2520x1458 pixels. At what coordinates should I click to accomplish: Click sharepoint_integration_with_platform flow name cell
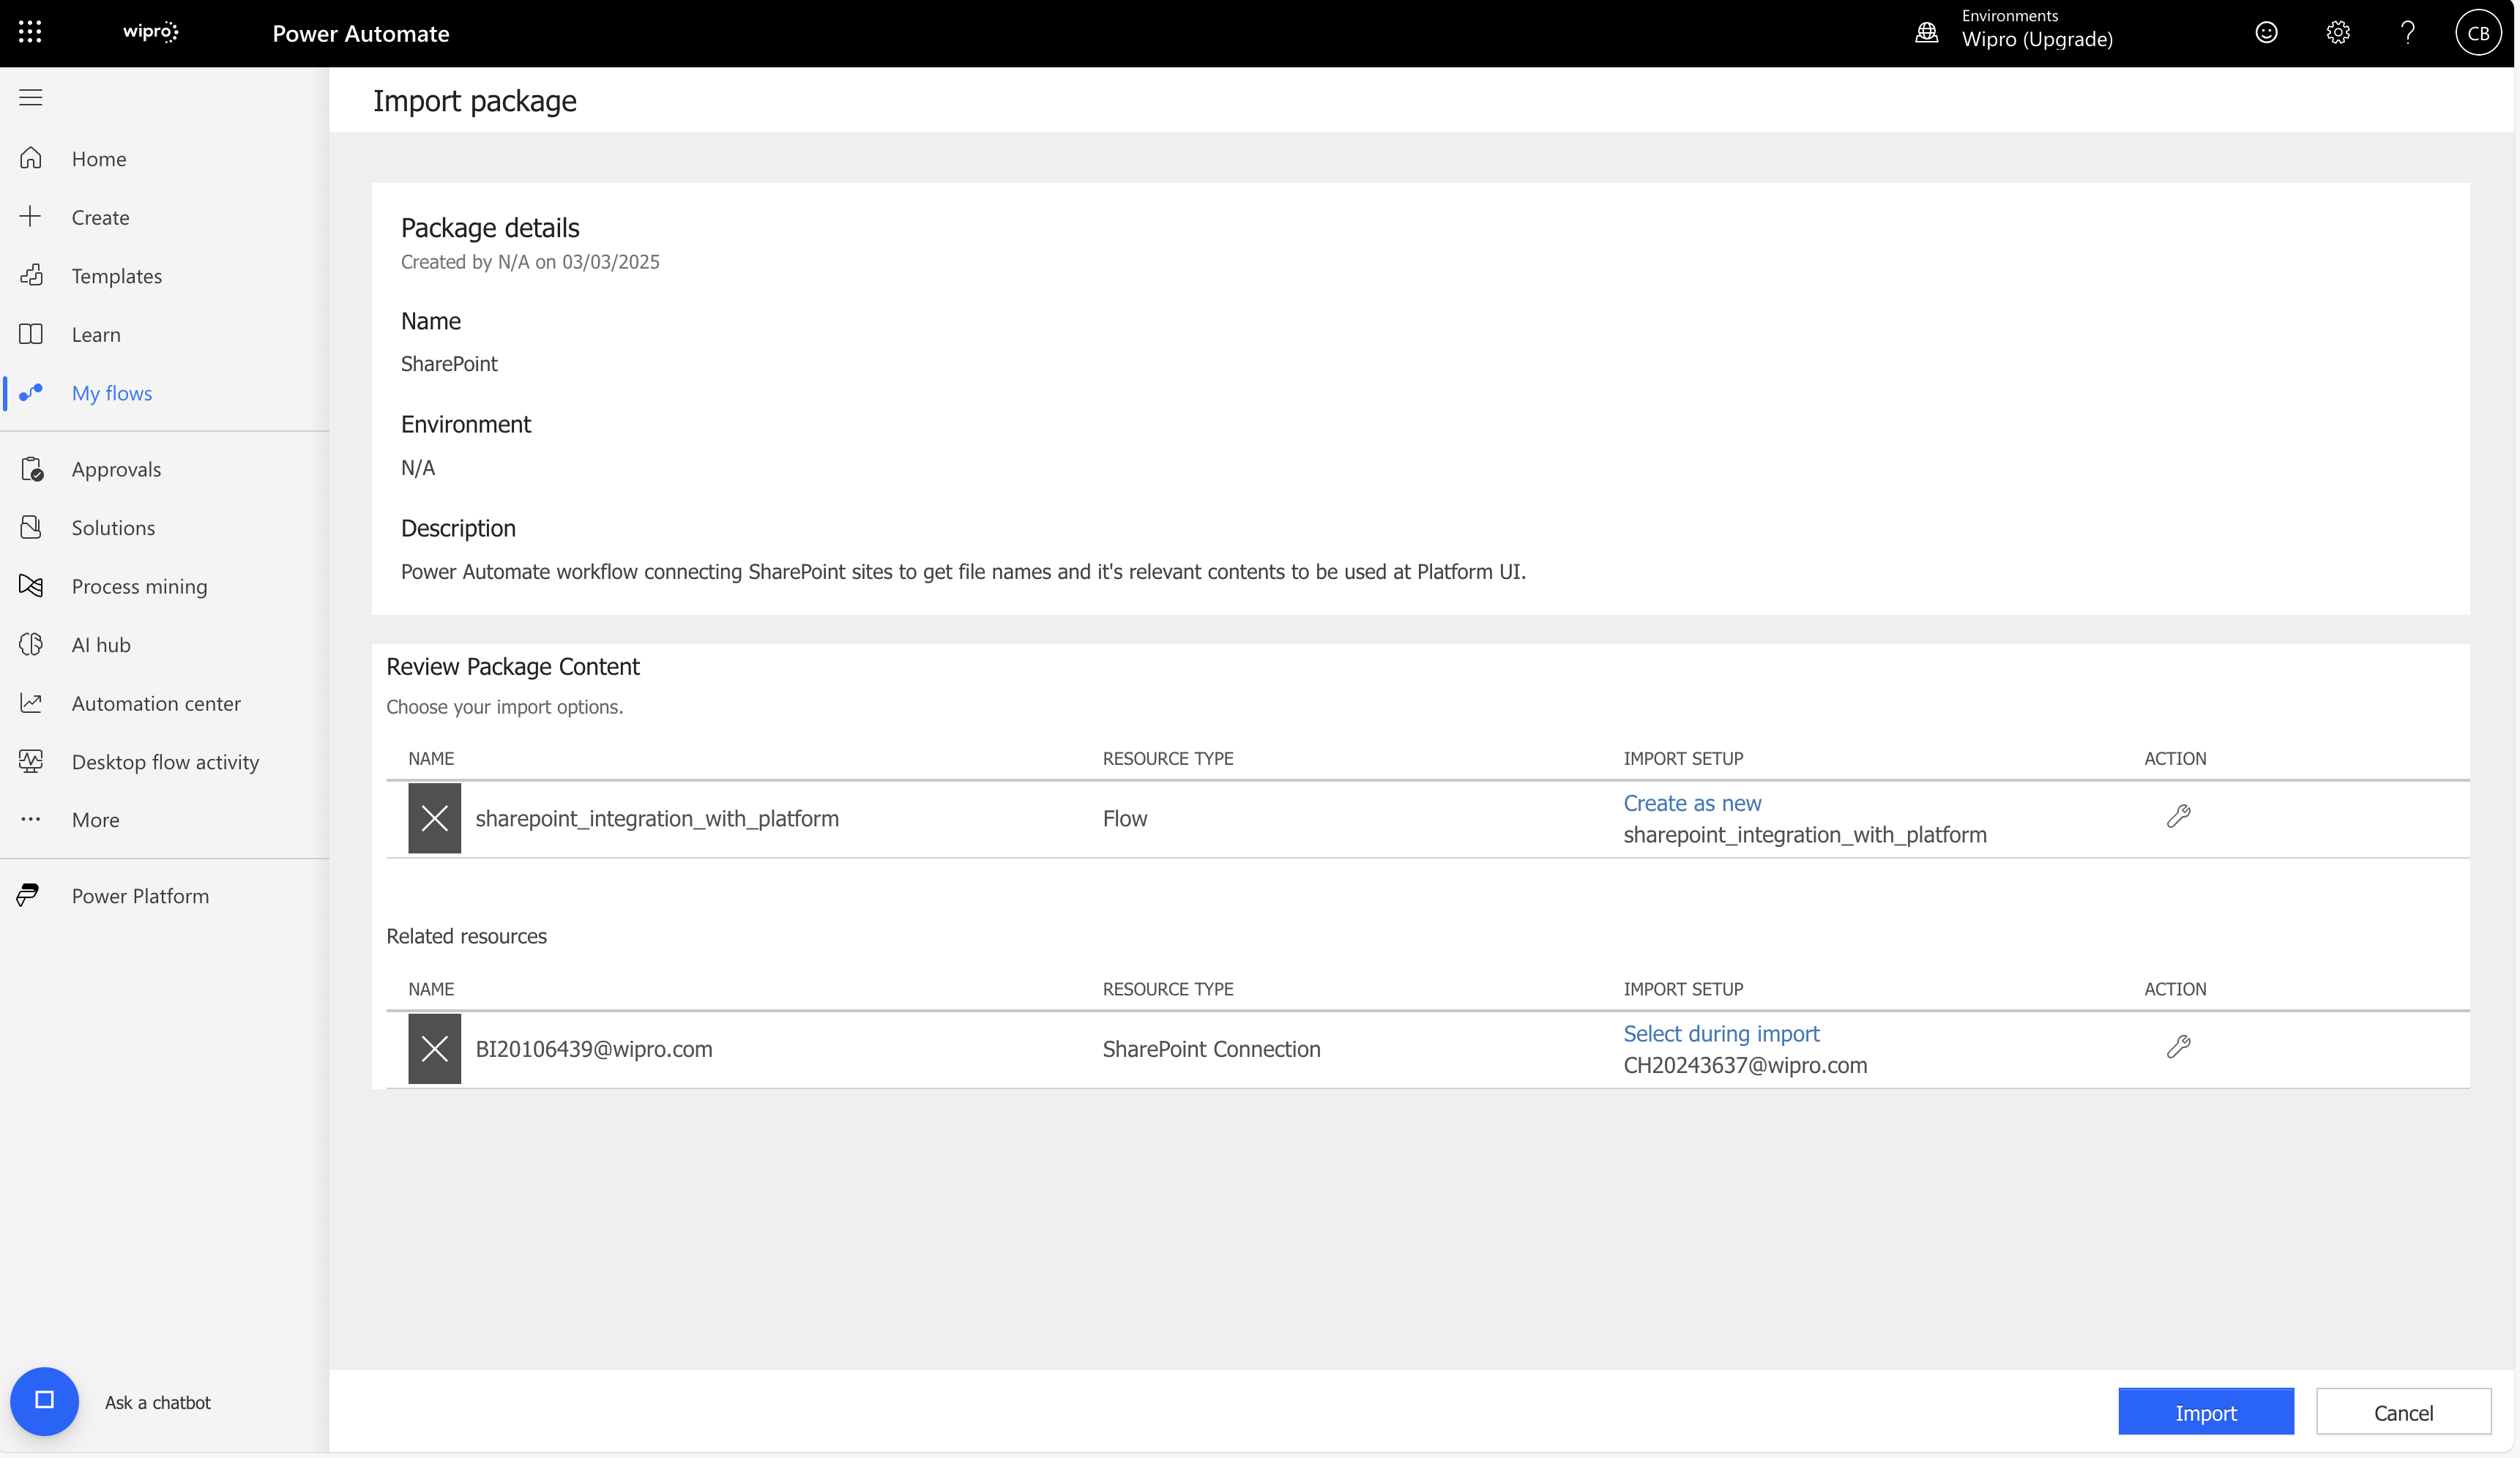coord(657,818)
